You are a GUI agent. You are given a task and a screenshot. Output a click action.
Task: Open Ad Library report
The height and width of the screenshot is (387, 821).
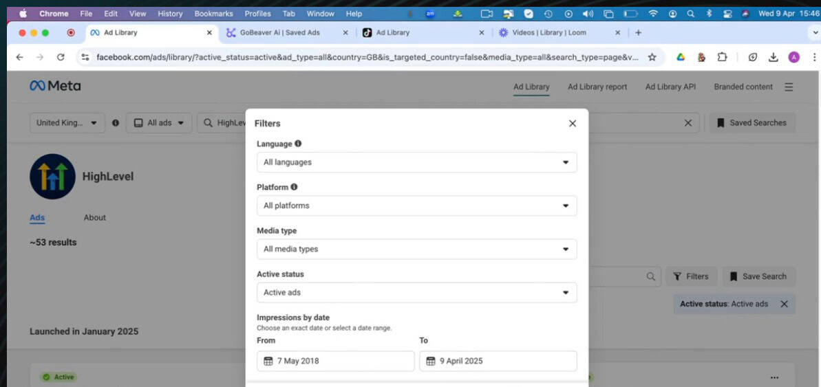(x=597, y=87)
